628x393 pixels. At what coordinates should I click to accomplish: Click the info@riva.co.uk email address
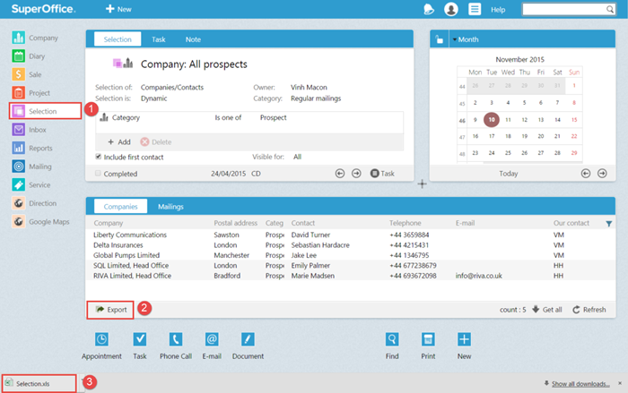coord(478,276)
